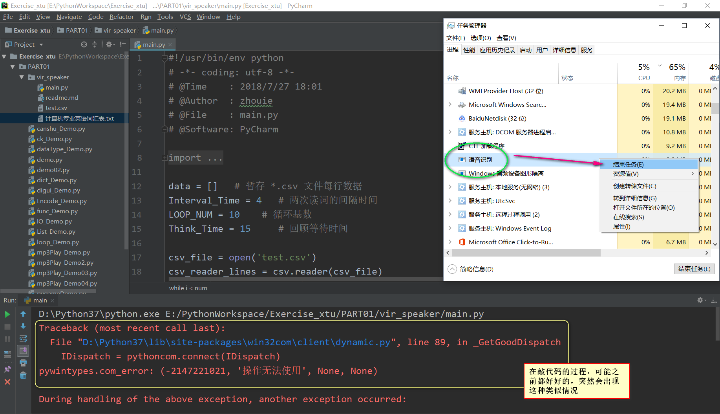The width and height of the screenshot is (720, 414).
Task: Locate current file in Project tree
Action: point(84,44)
